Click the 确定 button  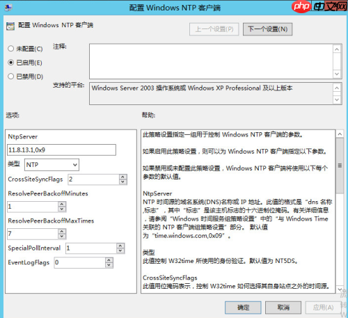[x=243, y=308]
